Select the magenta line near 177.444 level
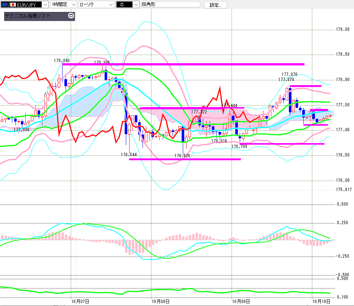Image resolution: width=354 pixels, height=306 pixels. coord(191,108)
